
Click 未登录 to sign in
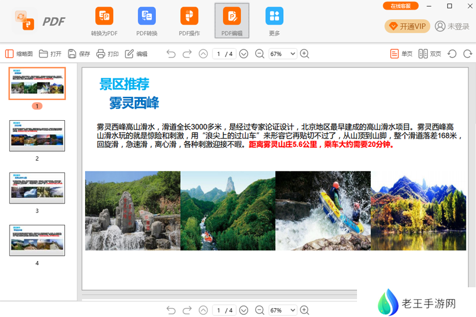pyautogui.click(x=452, y=26)
